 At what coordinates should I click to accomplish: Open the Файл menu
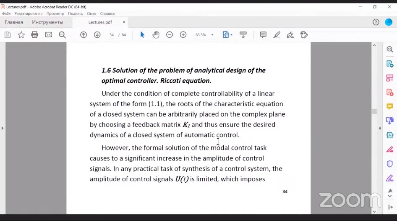6,14
